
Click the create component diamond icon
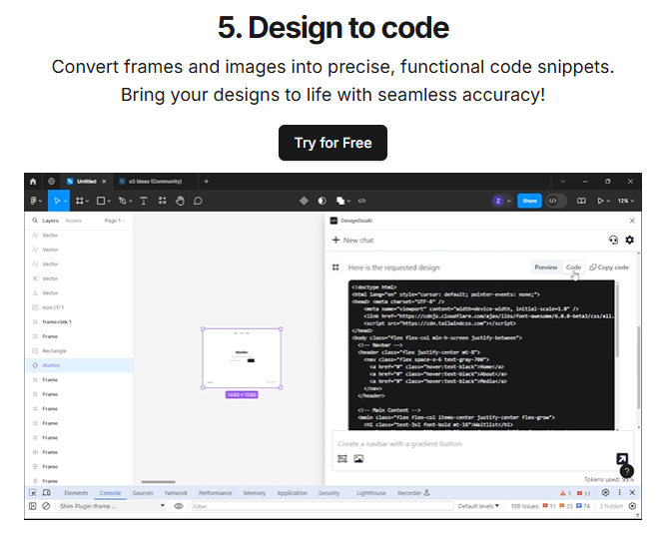click(304, 201)
